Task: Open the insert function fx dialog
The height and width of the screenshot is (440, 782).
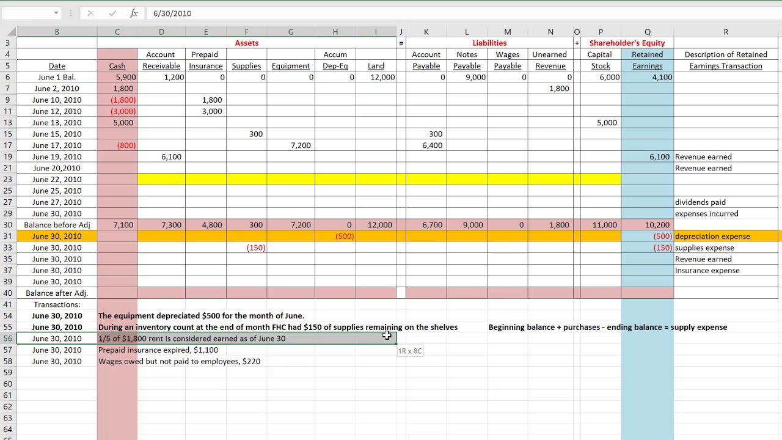Action: tap(134, 13)
